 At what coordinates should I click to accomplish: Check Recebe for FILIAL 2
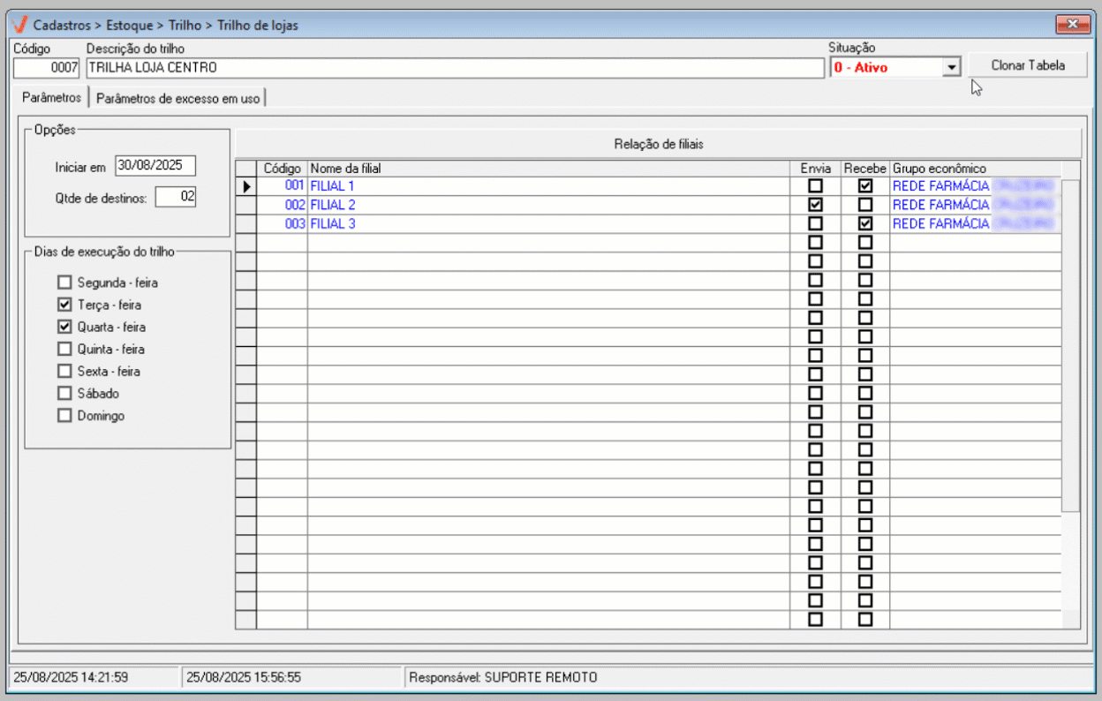[865, 205]
